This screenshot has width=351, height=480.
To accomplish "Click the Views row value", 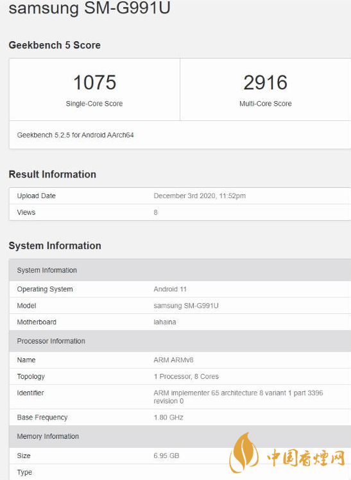I will [156, 212].
